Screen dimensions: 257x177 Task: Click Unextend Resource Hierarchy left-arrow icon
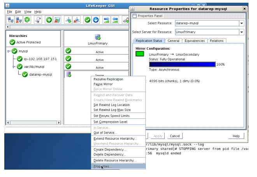(115, 20)
